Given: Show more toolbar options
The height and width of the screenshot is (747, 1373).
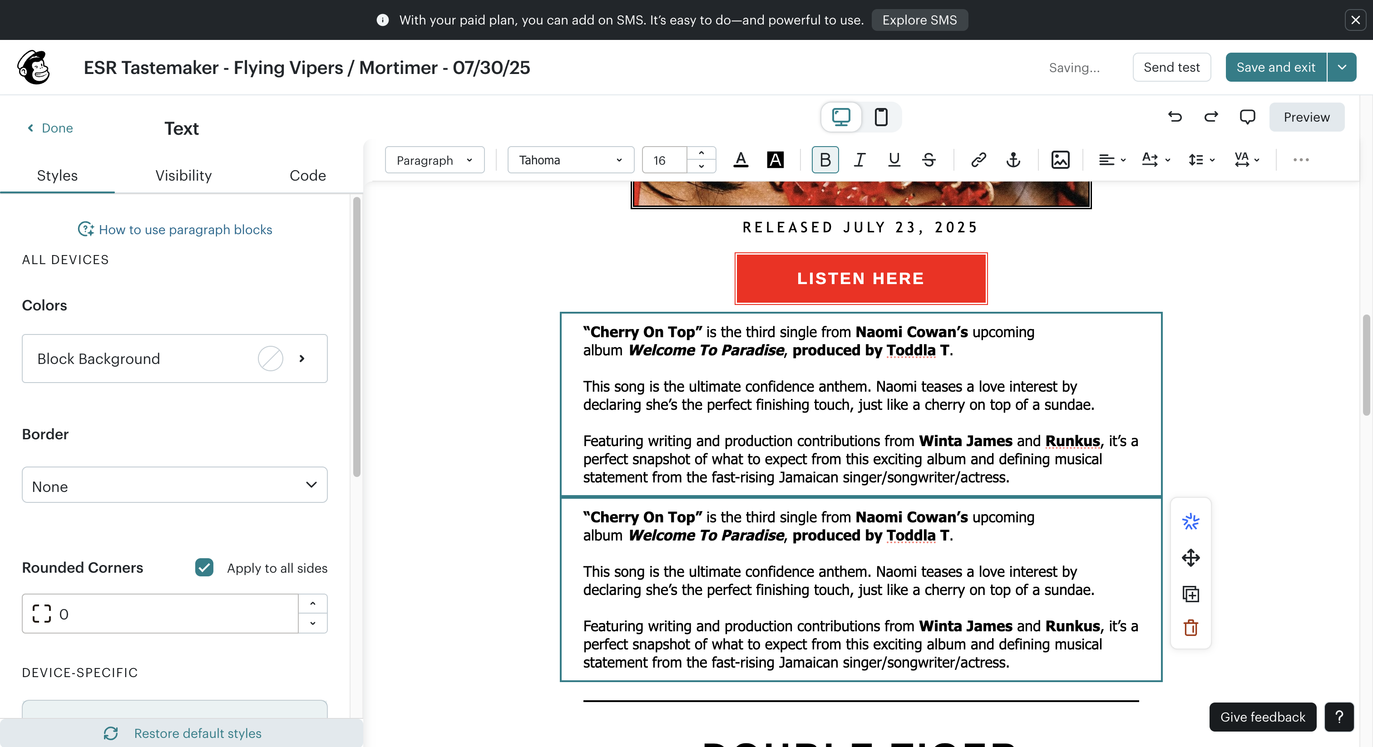Looking at the screenshot, I should coord(1301,160).
